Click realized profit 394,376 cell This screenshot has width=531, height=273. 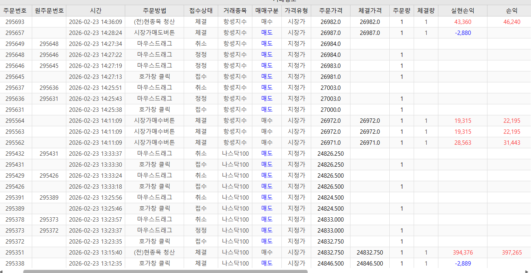[463, 253]
